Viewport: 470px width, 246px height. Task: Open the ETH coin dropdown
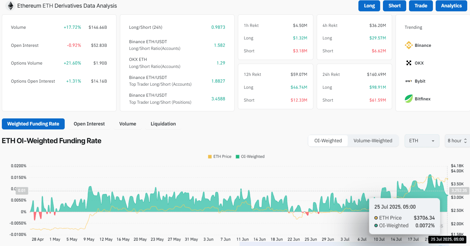(422, 141)
